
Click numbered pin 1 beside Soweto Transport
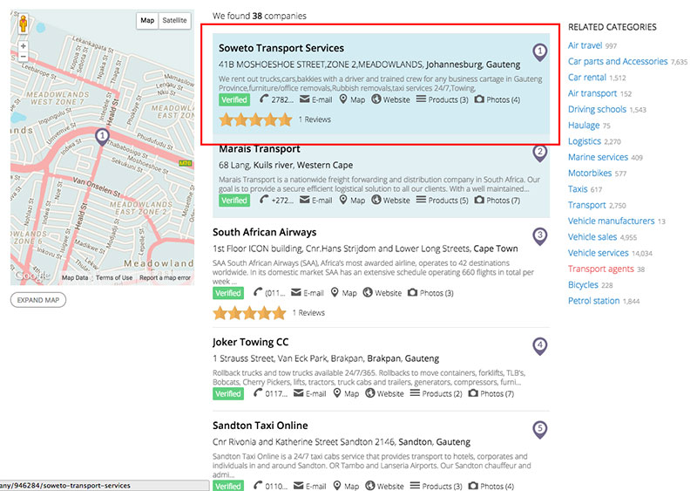pyautogui.click(x=539, y=52)
